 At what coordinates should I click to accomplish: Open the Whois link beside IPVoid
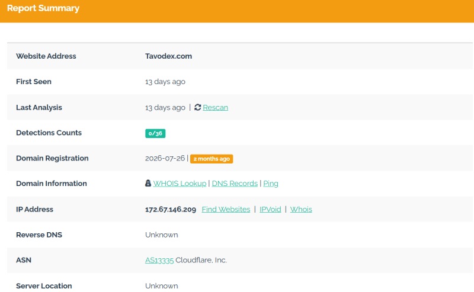pos(301,209)
